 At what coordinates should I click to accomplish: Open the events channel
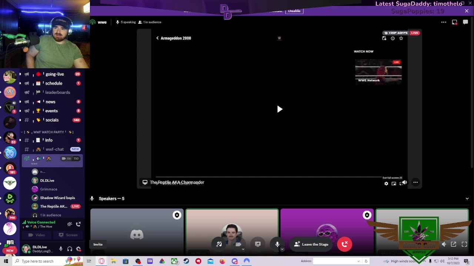(52, 111)
